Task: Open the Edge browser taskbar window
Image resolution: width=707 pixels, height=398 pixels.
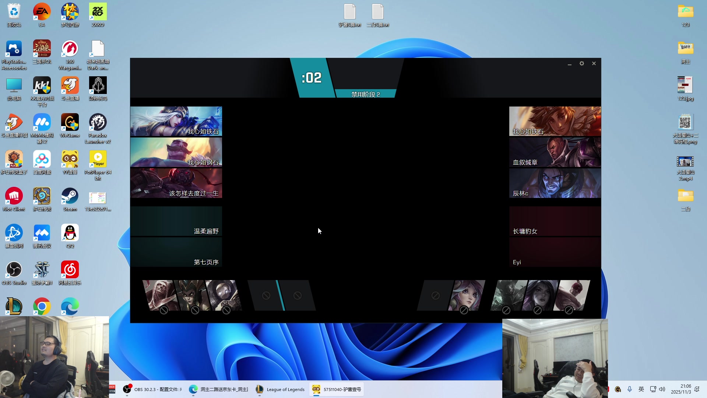Action: point(219,389)
